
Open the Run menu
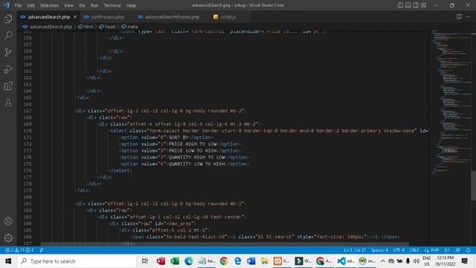click(x=94, y=5)
